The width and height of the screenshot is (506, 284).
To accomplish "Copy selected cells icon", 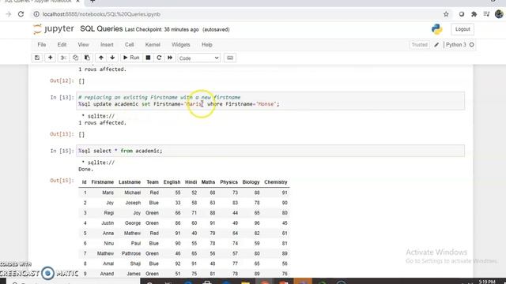I will click(x=75, y=58).
